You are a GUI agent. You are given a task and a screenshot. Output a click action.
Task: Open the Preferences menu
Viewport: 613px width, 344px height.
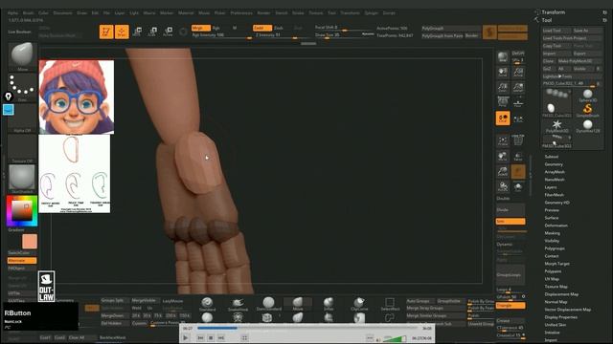[x=241, y=12]
